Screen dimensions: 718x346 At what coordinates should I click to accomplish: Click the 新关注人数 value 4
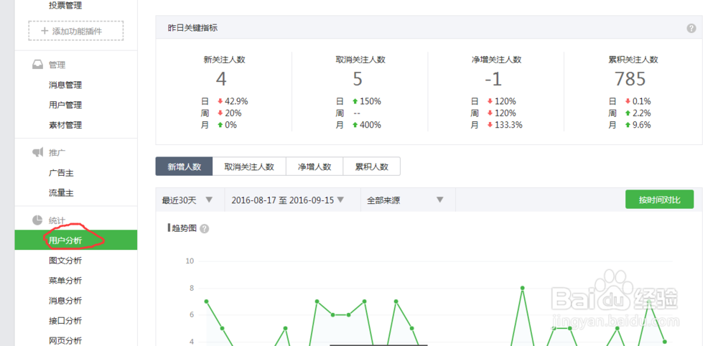[221, 79]
